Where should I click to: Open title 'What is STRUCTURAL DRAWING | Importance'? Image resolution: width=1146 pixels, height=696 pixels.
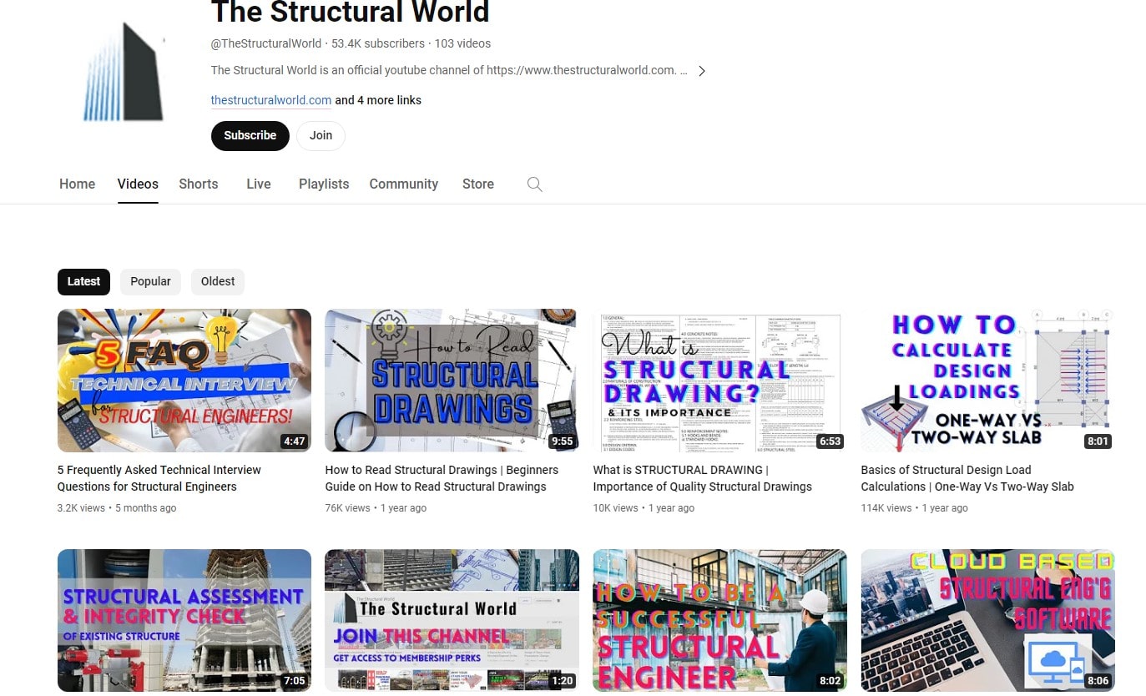(703, 478)
